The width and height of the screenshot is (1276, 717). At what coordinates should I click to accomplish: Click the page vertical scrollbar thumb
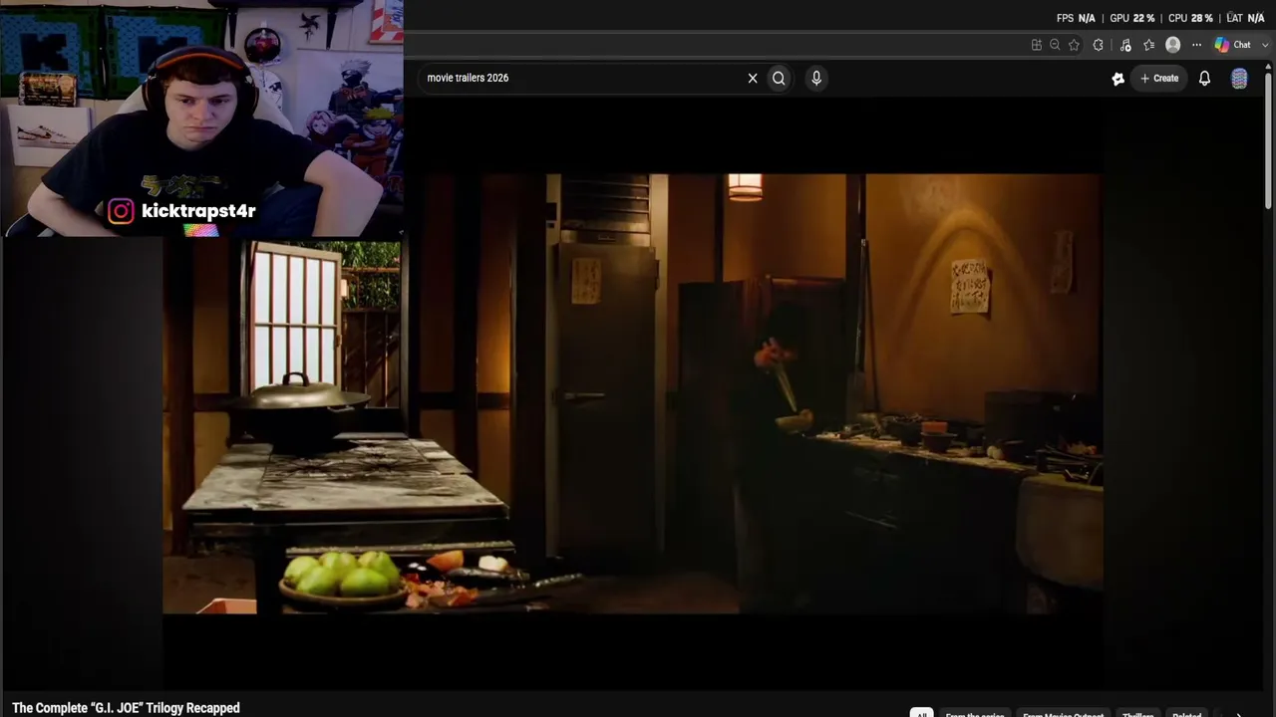click(x=1268, y=139)
